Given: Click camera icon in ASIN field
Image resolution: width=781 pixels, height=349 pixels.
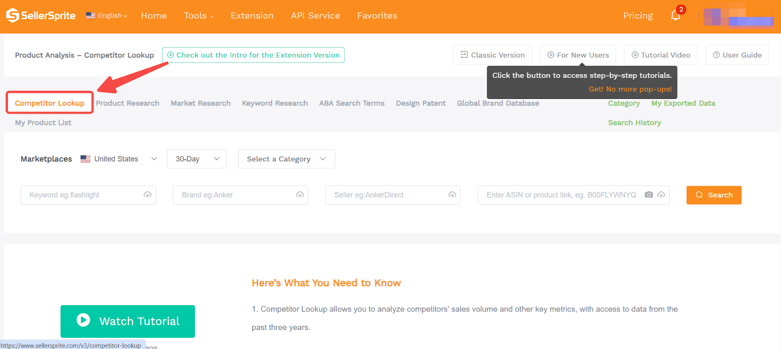Looking at the screenshot, I should click(649, 195).
